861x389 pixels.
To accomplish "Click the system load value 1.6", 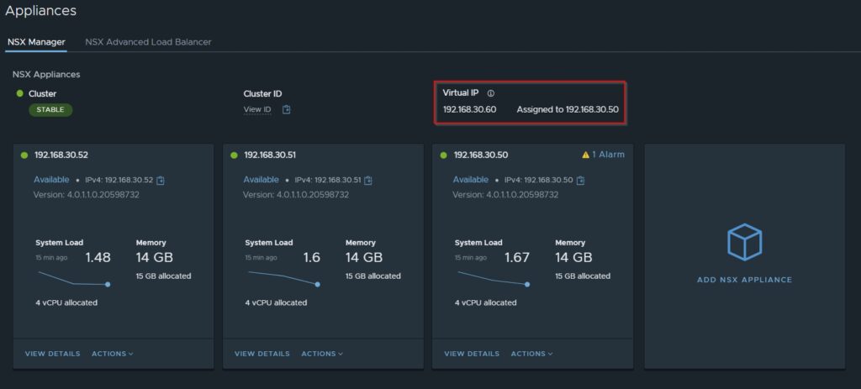I will [312, 258].
